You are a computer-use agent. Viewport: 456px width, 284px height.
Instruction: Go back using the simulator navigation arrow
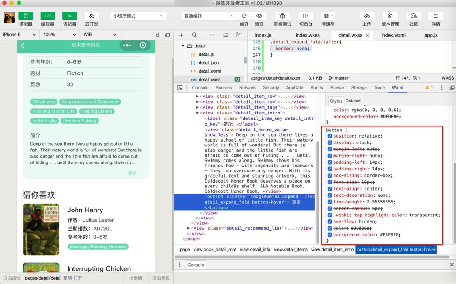23,45
